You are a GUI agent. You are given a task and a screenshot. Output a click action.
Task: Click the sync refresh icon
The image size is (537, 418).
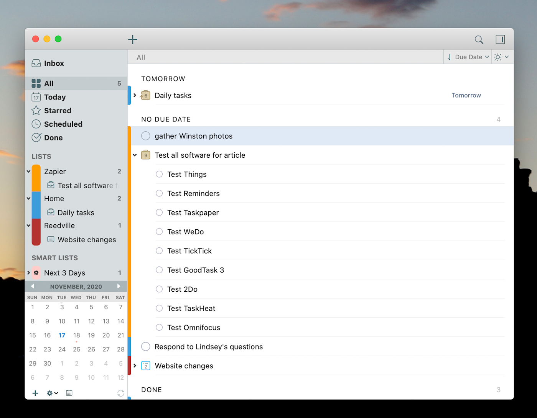pyautogui.click(x=120, y=393)
